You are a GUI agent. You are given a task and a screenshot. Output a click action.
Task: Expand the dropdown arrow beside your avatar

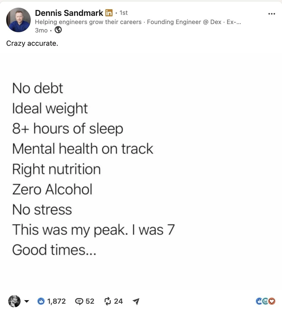26,301
